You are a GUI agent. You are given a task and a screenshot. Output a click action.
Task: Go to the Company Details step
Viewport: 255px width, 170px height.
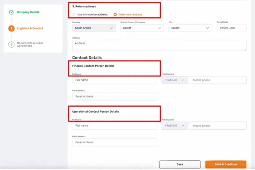tap(28, 12)
